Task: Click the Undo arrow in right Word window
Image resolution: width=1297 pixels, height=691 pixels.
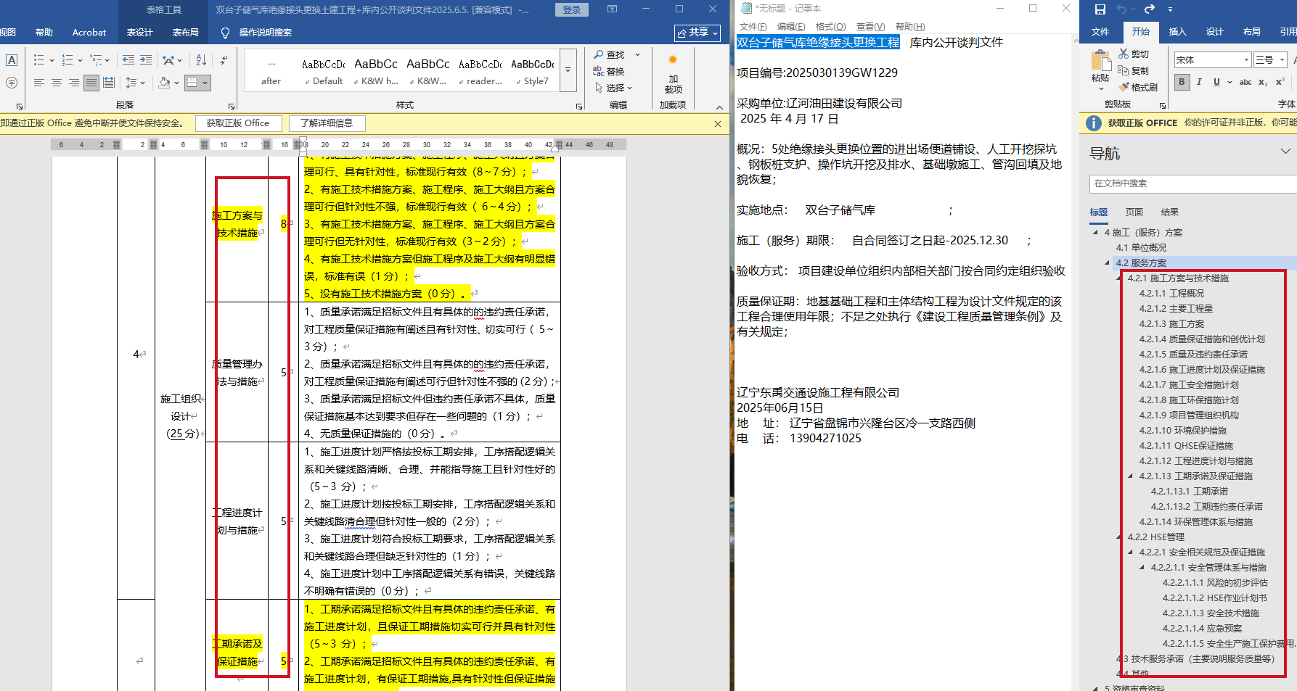Action: [x=1122, y=9]
